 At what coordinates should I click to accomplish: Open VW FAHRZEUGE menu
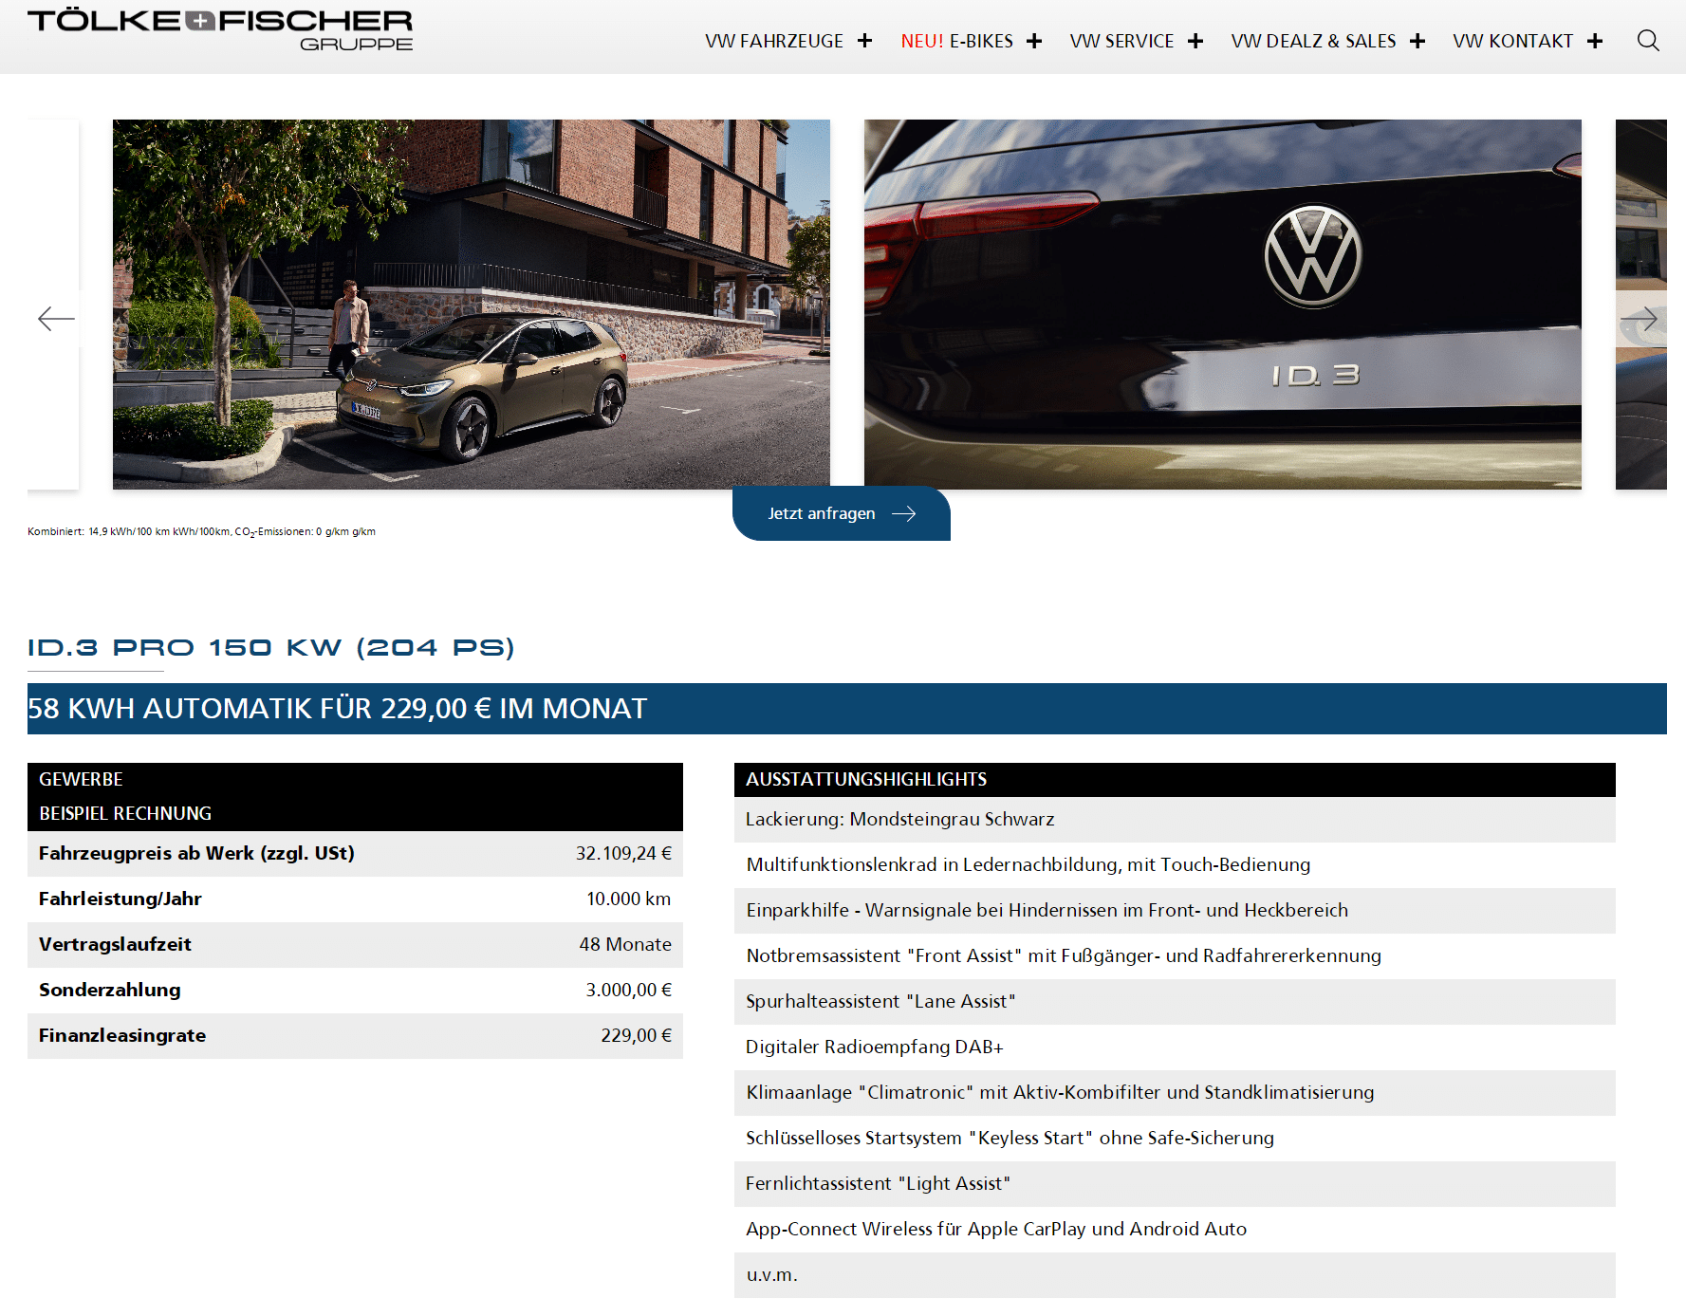tap(774, 41)
